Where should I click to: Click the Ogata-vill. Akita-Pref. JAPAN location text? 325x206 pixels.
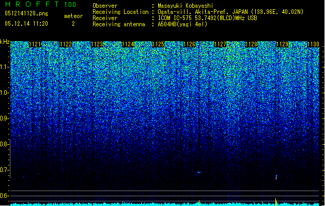[x=230, y=12]
